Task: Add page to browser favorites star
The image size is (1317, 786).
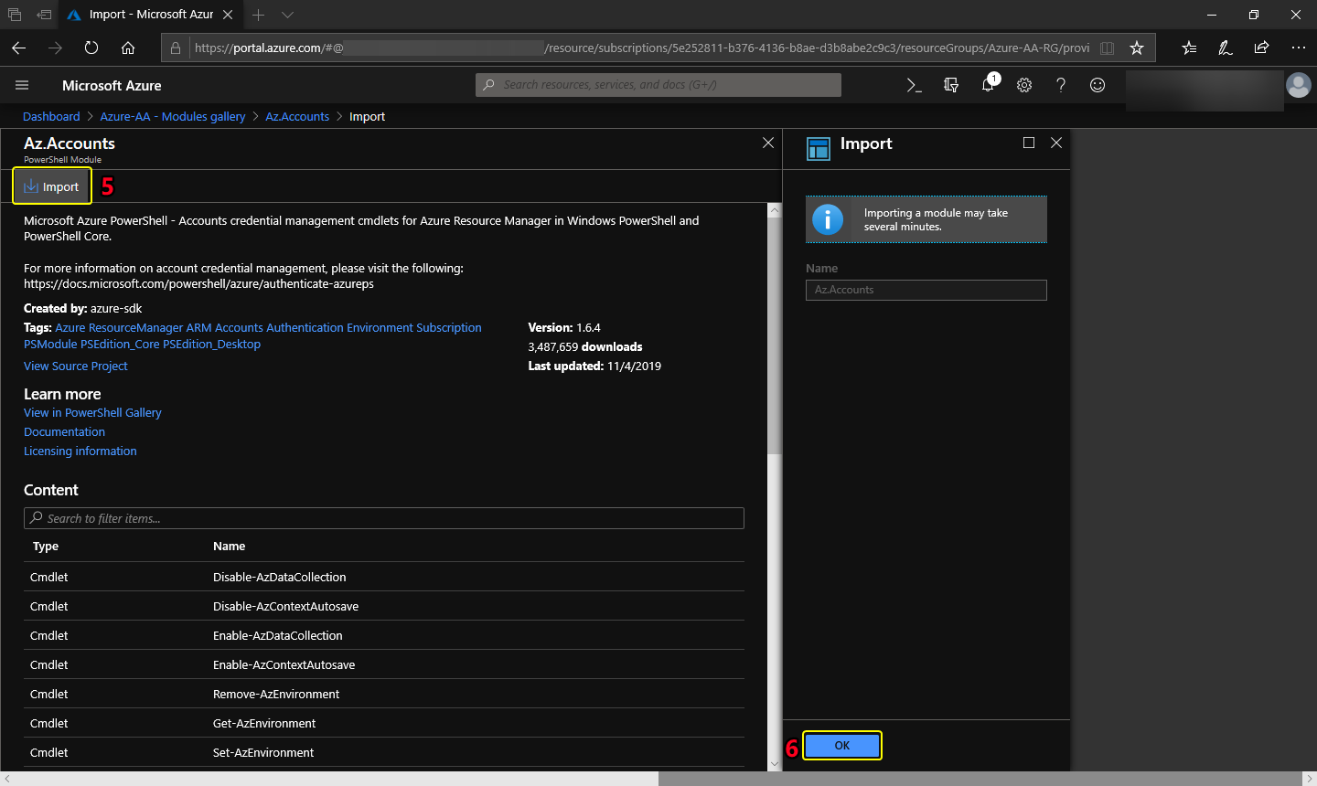Action: tap(1137, 48)
